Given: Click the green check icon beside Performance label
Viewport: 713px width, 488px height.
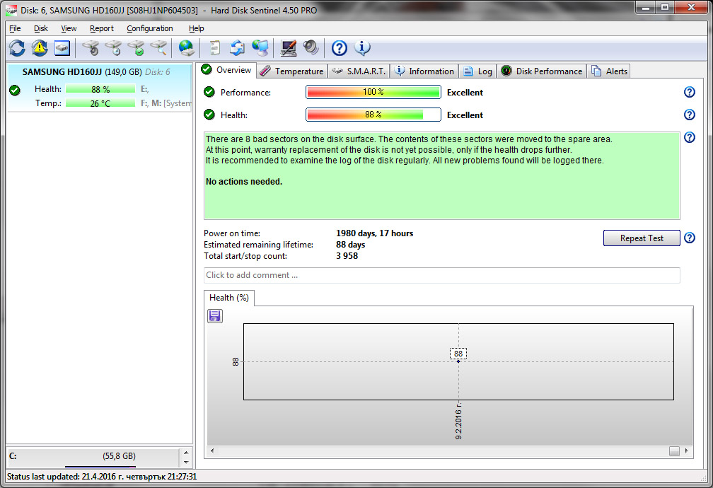Looking at the screenshot, I should click(209, 92).
